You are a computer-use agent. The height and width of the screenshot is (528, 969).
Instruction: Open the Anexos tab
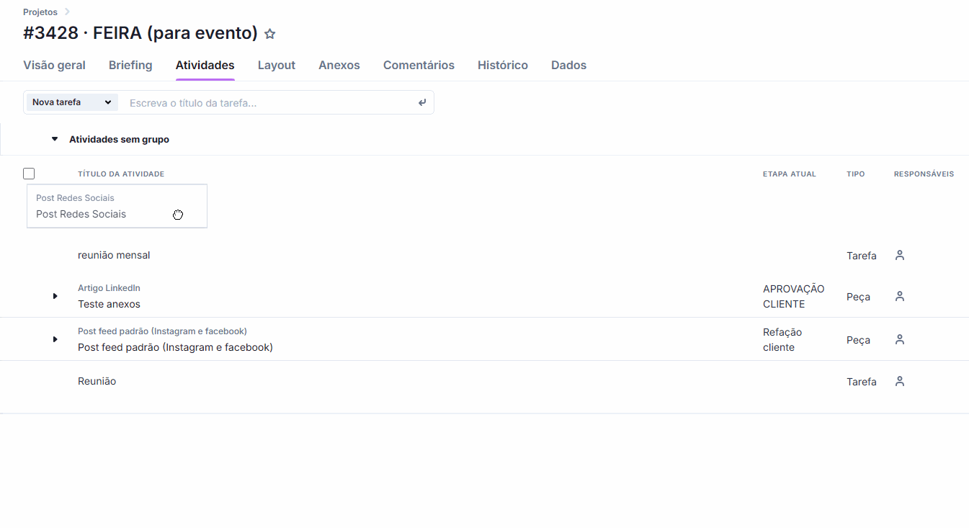pyautogui.click(x=339, y=65)
